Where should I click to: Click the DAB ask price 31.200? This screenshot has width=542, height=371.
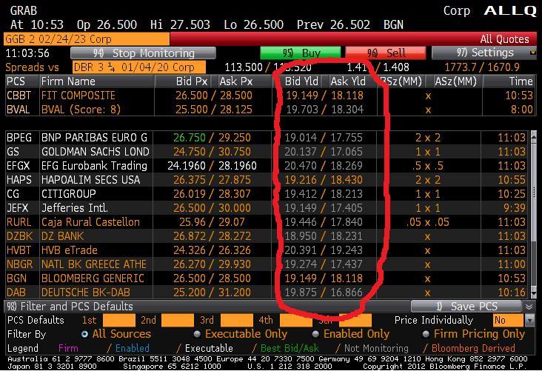[235, 293]
